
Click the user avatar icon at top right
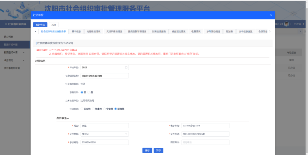[x=287, y=24]
